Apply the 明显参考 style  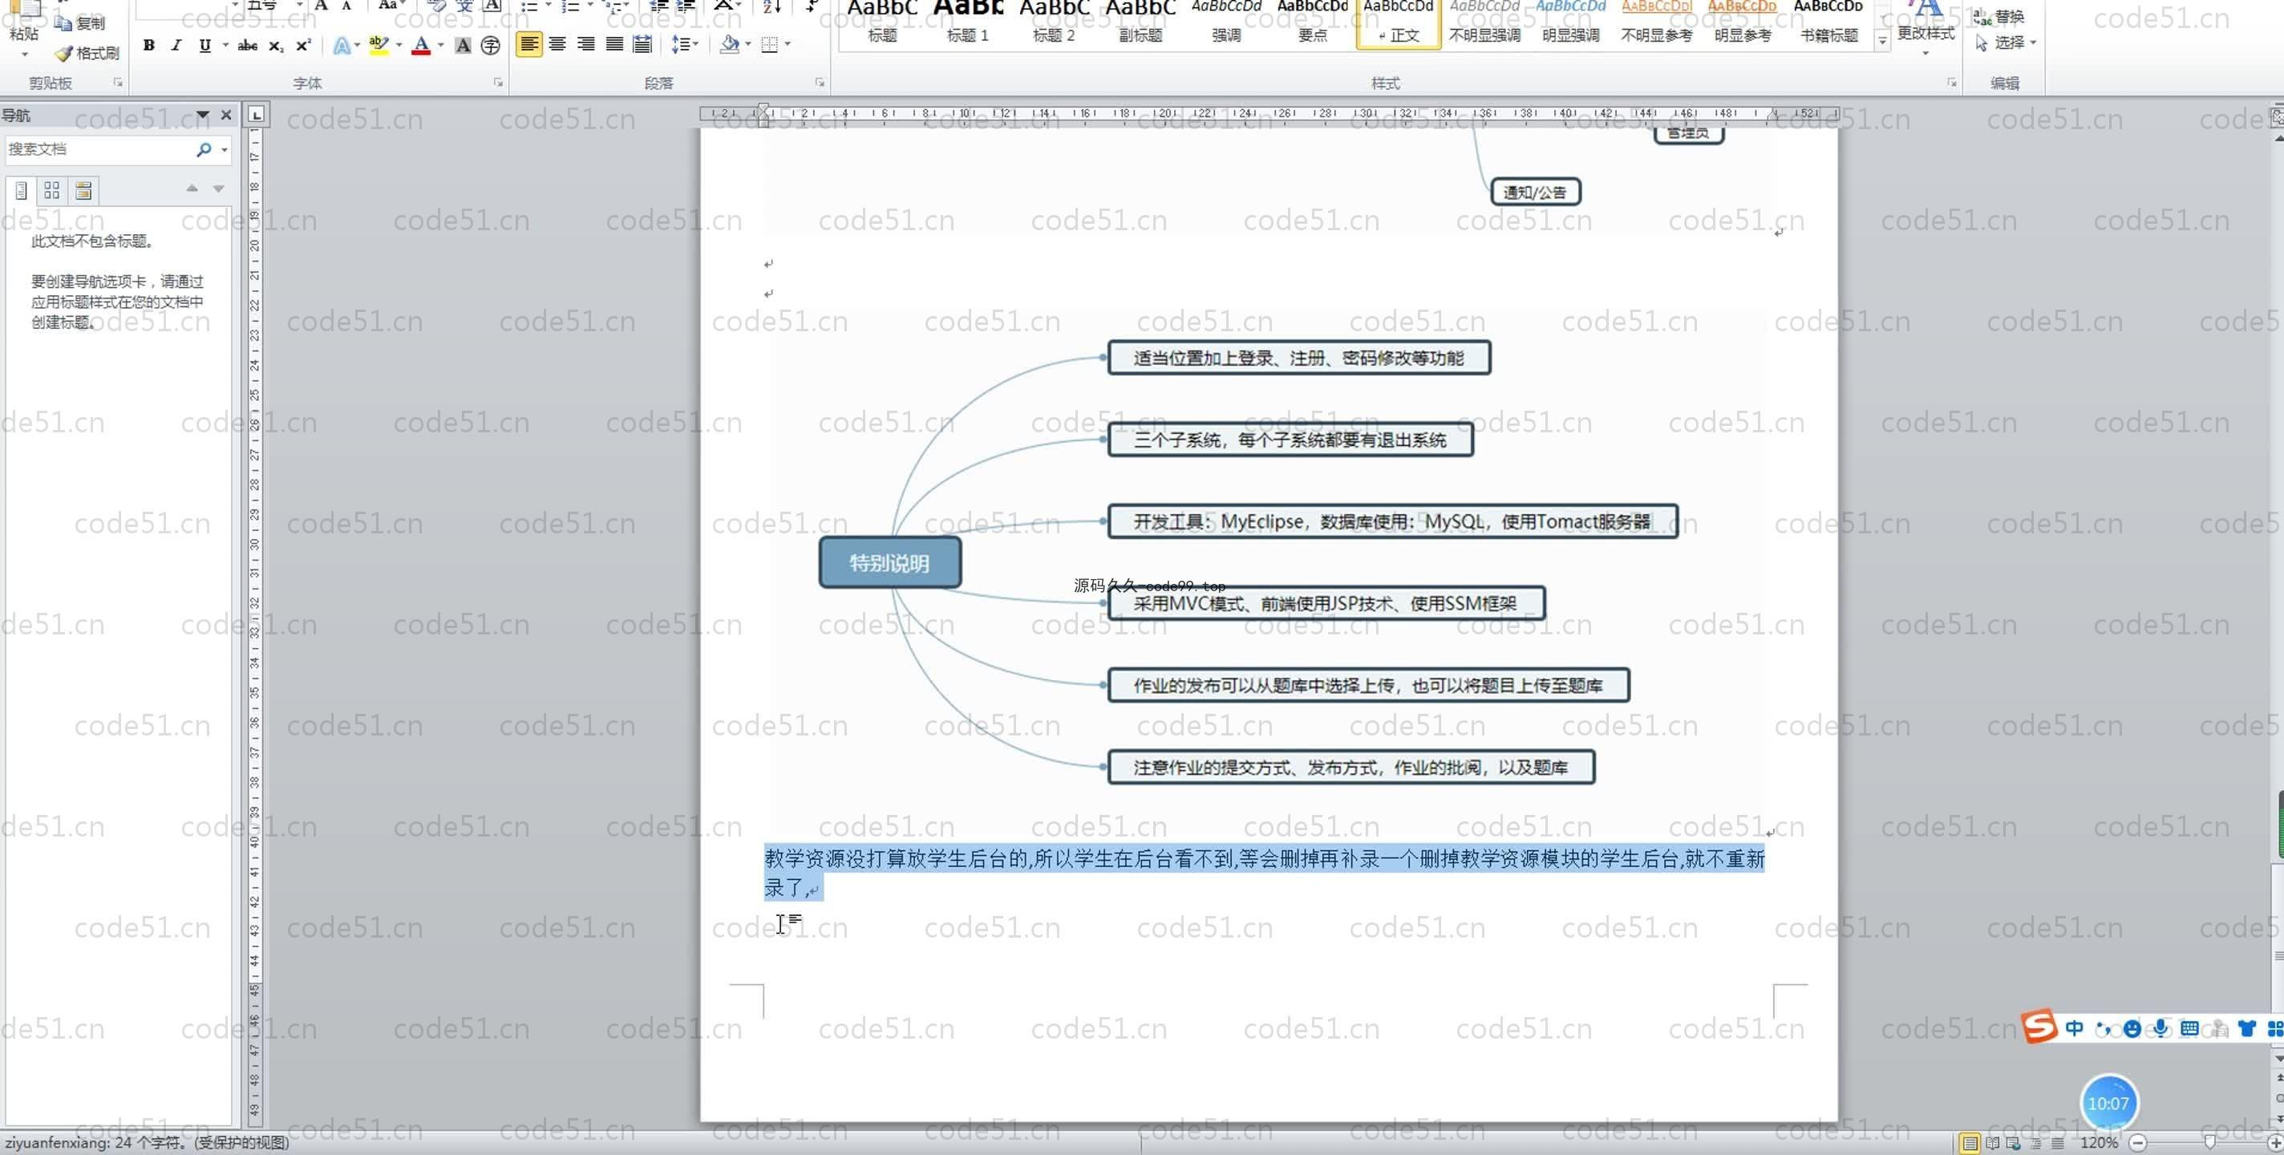pos(1742,23)
